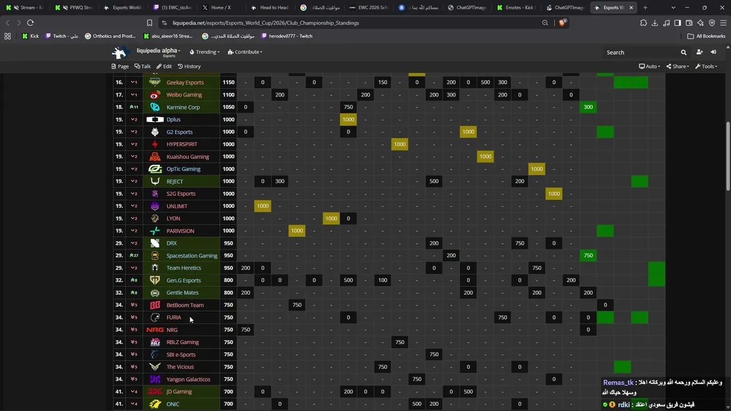Open the Talk tab

(x=143, y=66)
